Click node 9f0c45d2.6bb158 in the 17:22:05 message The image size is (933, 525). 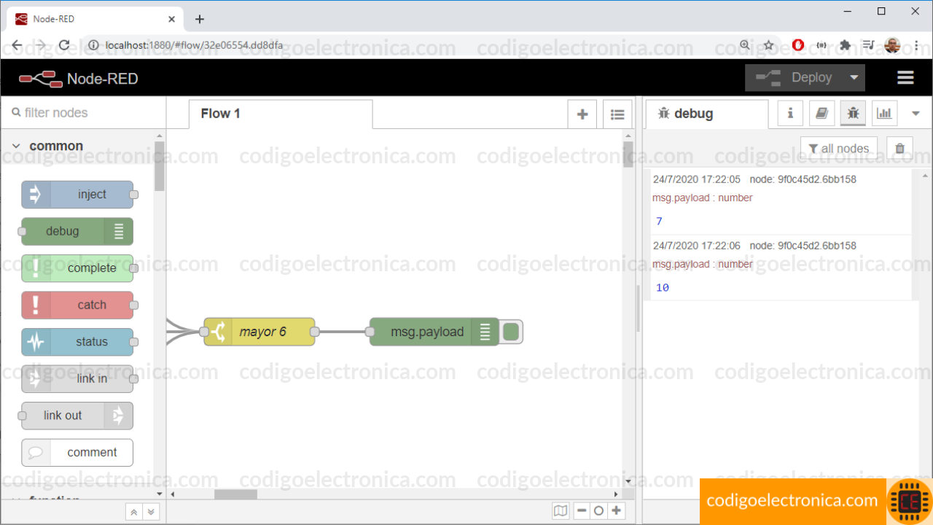pos(803,179)
